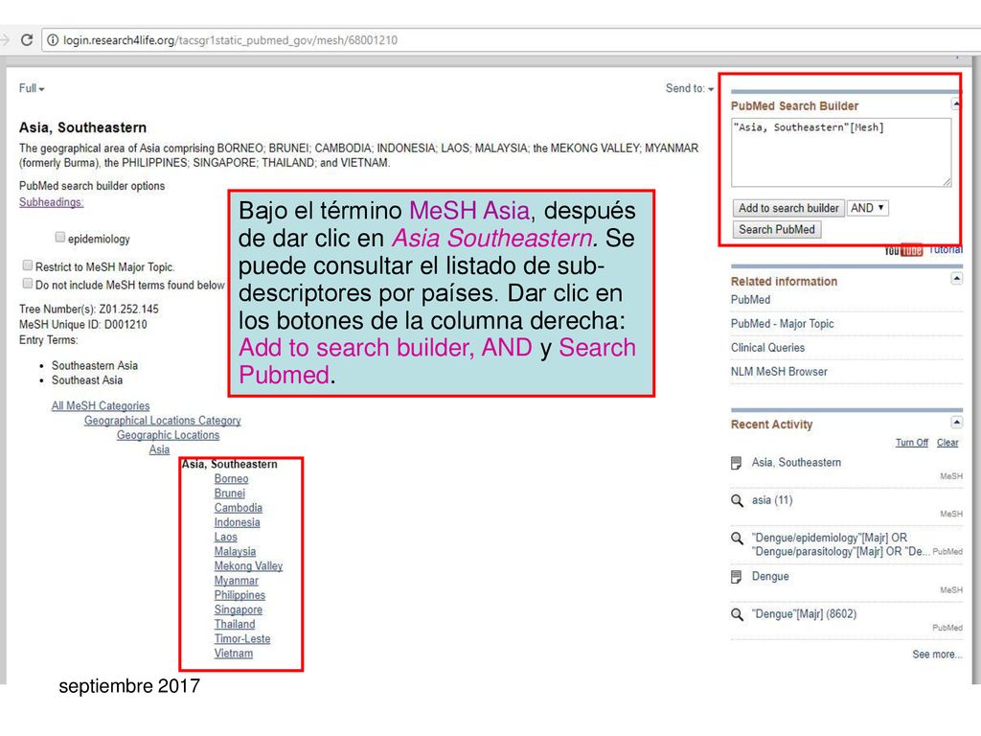The image size is (981, 736).
Task: Open the Timor-Leste descriptor link
Action: [242, 639]
